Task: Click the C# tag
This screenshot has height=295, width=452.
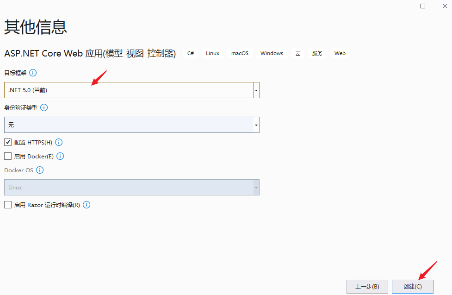Action: (191, 53)
